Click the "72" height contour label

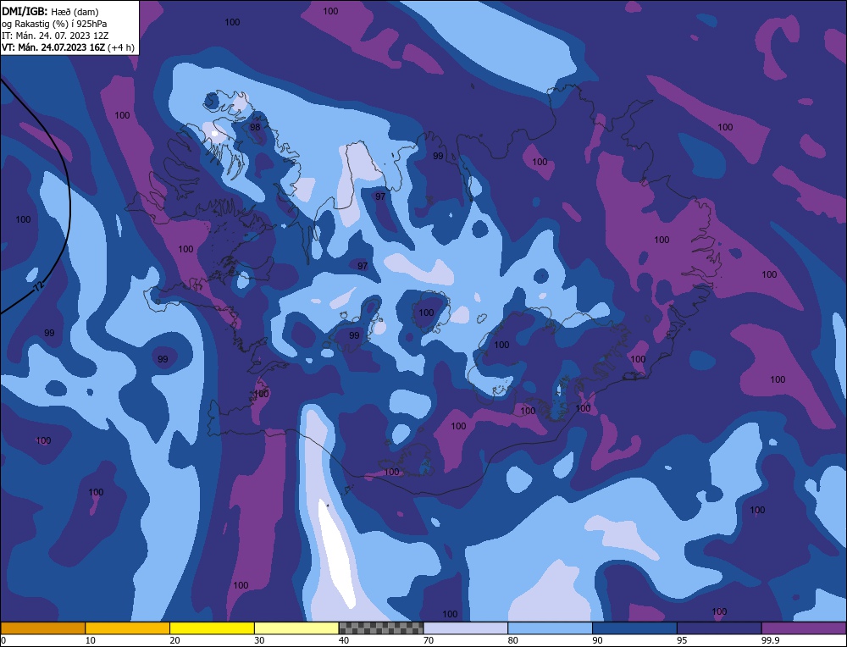pyautogui.click(x=37, y=287)
